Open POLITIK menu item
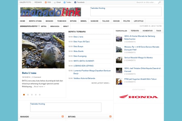Image resolution: width=182 pixels, height=121 pixels. pos(126,21)
